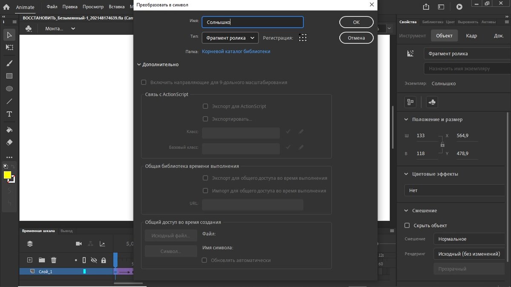Viewport: 511px width, 287px height.
Task: Select the Text tool
Action: (9, 114)
